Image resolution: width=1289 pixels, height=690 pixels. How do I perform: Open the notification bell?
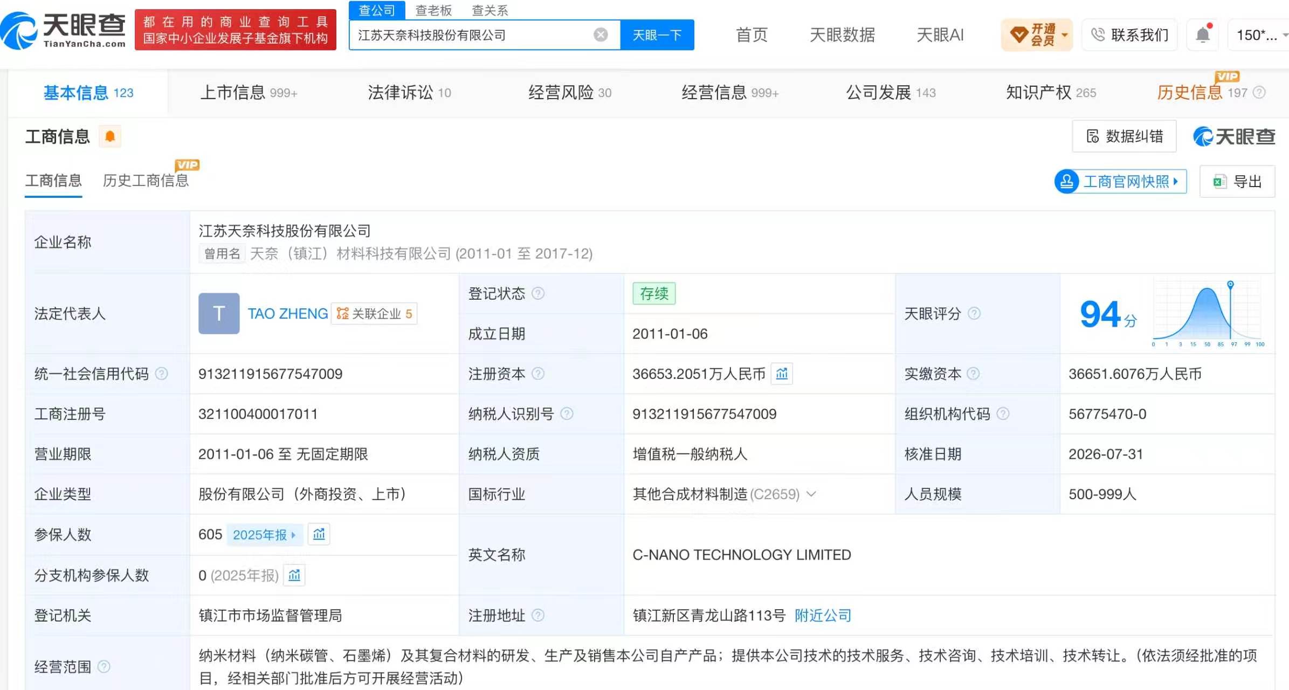click(1203, 34)
